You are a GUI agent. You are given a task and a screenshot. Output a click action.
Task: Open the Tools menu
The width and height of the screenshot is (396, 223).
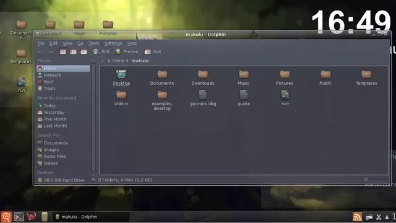94,43
